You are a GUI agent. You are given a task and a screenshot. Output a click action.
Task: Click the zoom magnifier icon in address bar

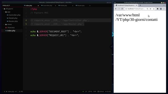coord(148,9)
